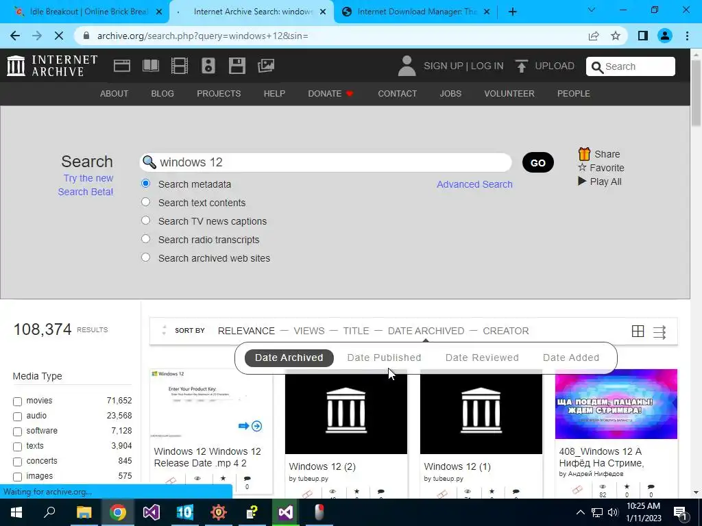This screenshot has height=526, width=702.
Task: Open taskbar search magnifier
Action: 49,512
